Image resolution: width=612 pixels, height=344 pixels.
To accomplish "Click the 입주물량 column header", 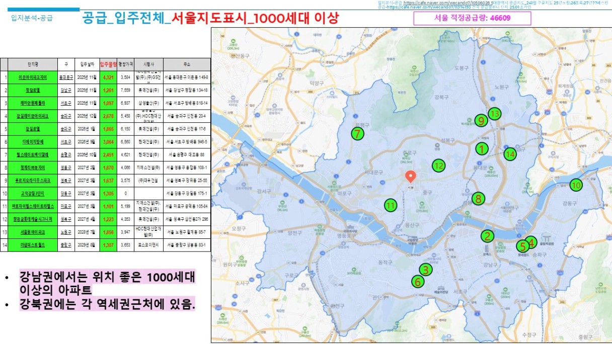I will (108, 64).
